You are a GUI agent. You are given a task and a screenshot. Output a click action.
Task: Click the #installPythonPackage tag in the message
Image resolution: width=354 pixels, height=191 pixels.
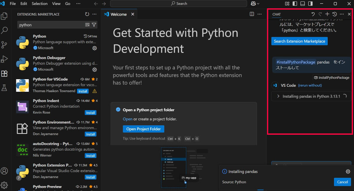[296, 62]
